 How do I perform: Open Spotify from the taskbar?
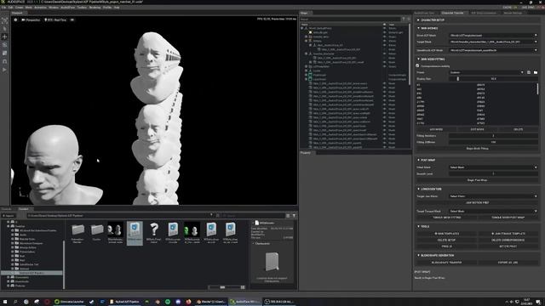pos(168,302)
